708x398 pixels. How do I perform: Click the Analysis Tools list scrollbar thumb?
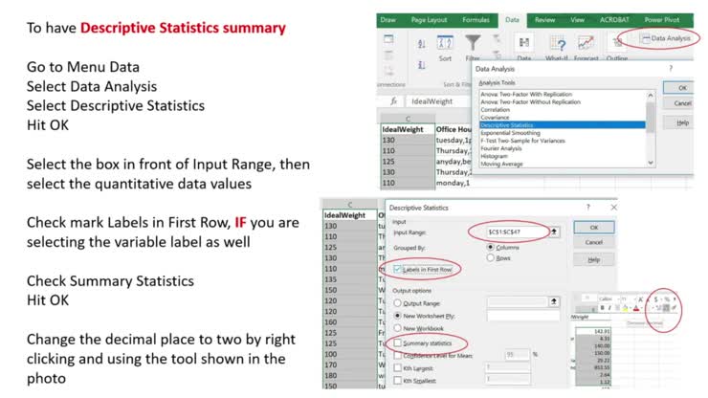(651, 117)
